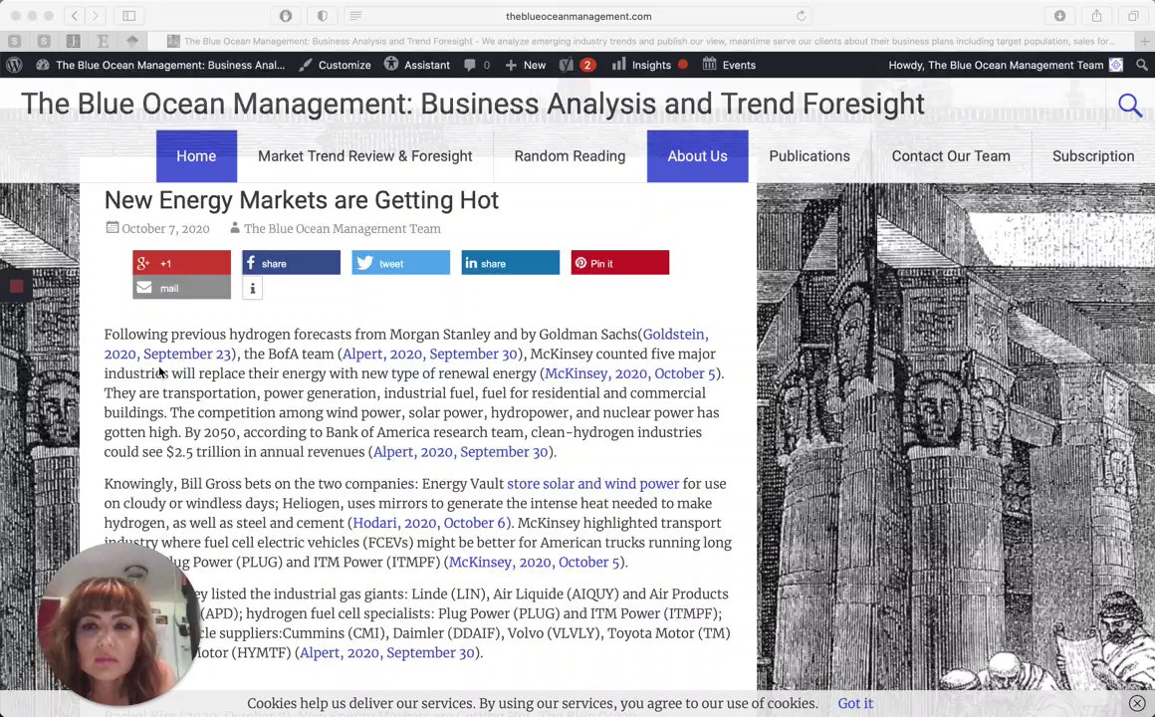Screen dimensions: 1155x717
Task: Click the Twitter tweet button
Action: [x=400, y=262]
